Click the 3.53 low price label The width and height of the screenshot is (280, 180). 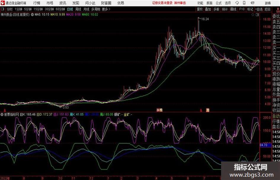pos(65,108)
